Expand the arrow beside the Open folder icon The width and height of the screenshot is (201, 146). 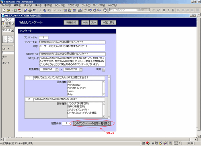[12, 10]
